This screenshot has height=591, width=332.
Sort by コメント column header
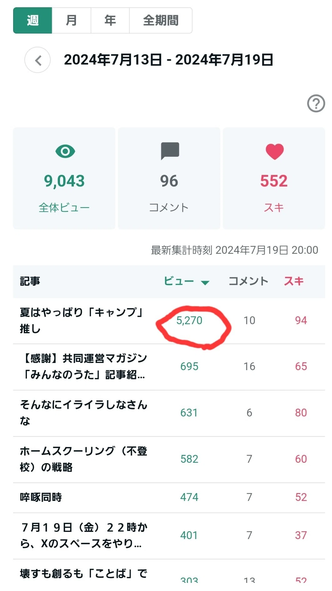249,281
